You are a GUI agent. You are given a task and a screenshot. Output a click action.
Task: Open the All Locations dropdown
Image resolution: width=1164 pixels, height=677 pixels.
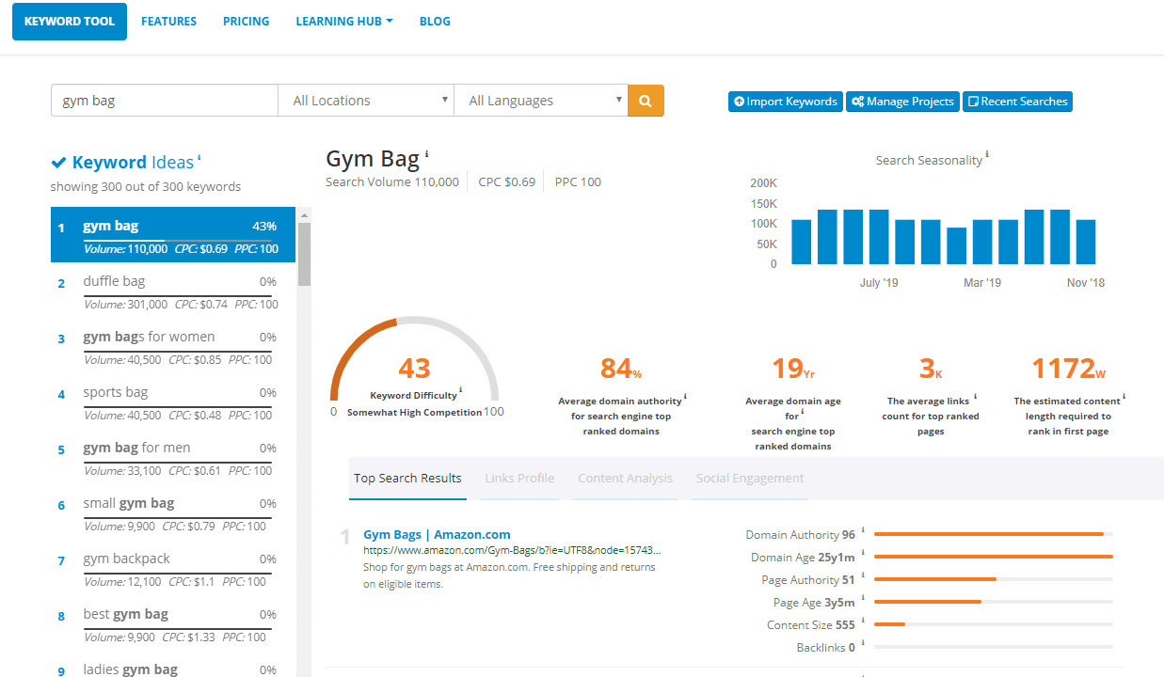coord(366,101)
